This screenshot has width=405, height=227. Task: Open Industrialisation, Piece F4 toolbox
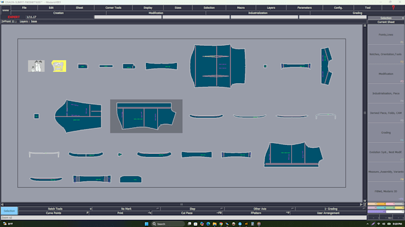[x=386, y=93]
